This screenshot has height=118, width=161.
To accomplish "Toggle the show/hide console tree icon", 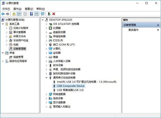I will [19, 14].
